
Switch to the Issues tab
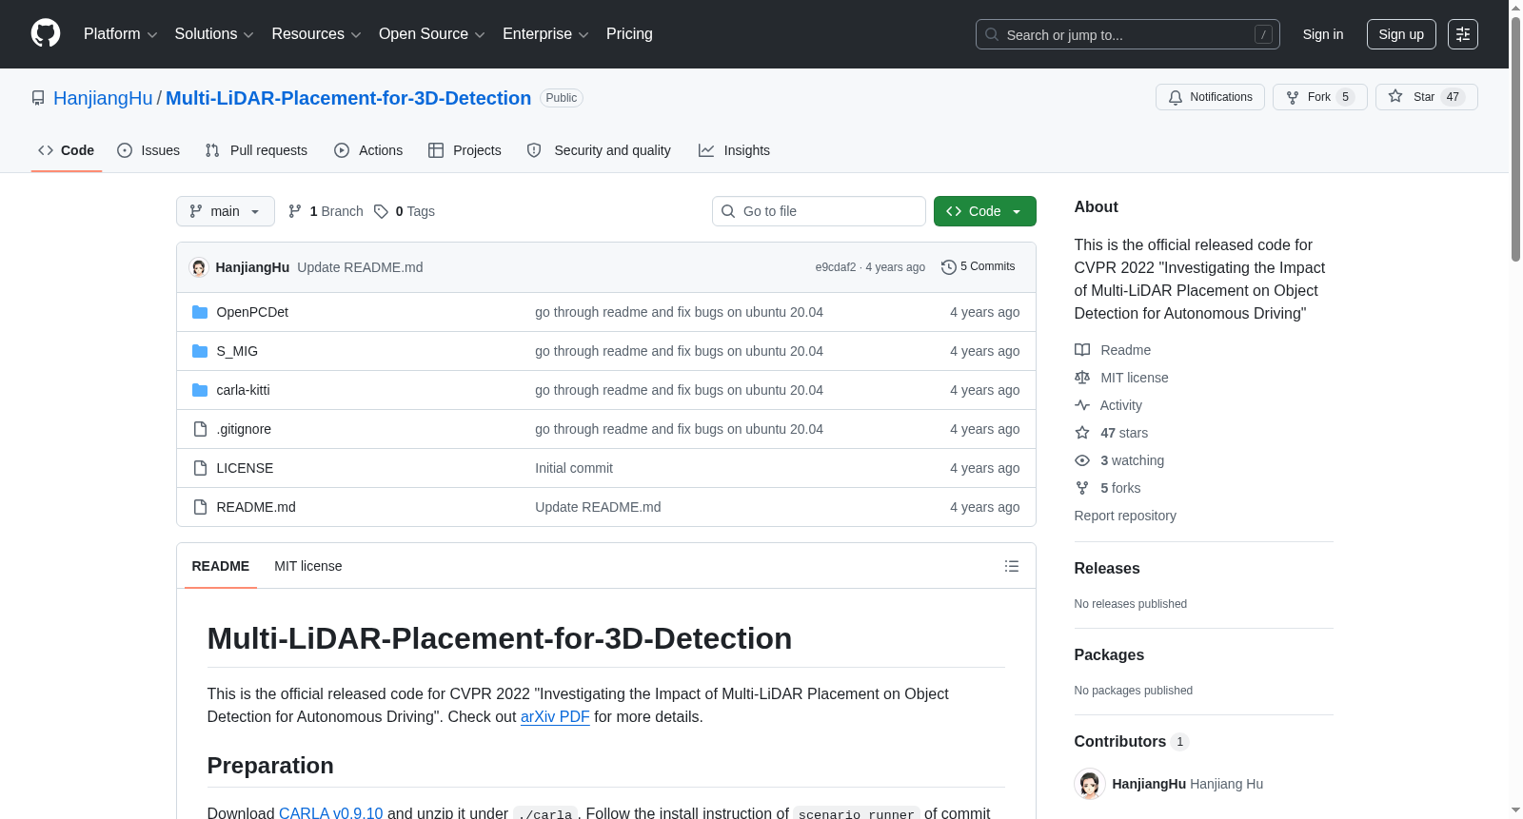(148, 150)
